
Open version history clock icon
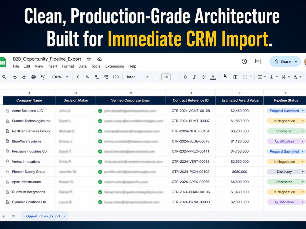click(244, 61)
